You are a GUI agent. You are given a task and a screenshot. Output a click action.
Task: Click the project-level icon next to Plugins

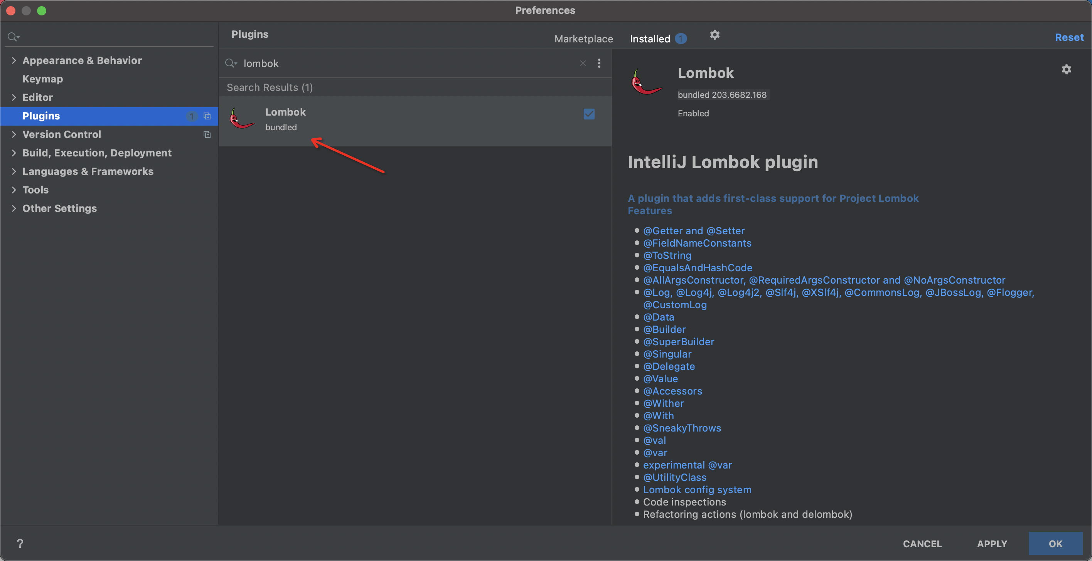point(207,116)
